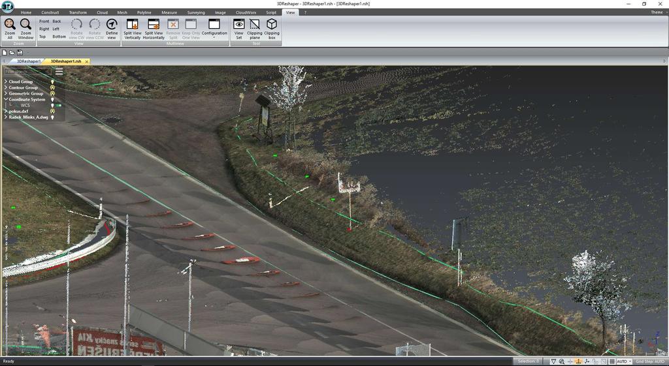Click the Zoom All tool
The height and width of the screenshot is (366, 669).
click(x=10, y=29)
